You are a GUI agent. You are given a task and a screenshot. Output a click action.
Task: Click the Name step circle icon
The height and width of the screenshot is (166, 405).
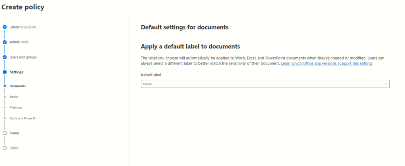coord(5,133)
